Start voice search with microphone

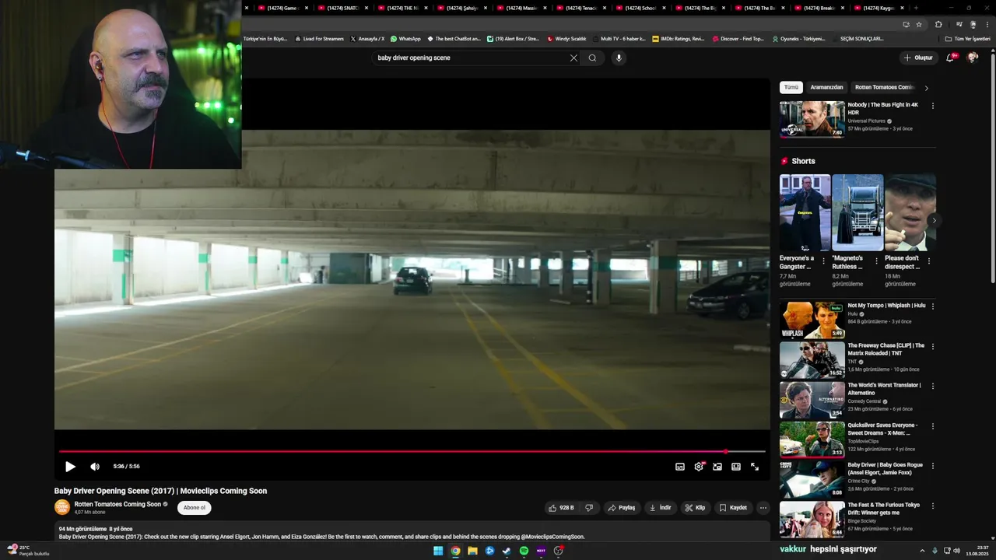pos(619,58)
